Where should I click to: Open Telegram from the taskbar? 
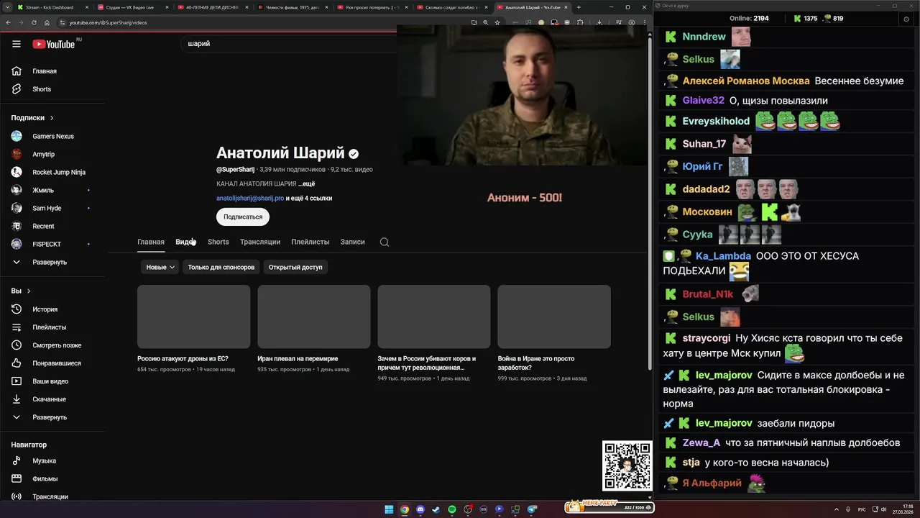(532, 509)
